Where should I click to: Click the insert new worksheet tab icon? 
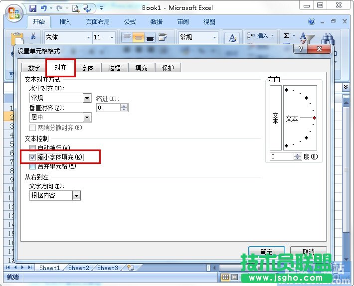point(131,268)
